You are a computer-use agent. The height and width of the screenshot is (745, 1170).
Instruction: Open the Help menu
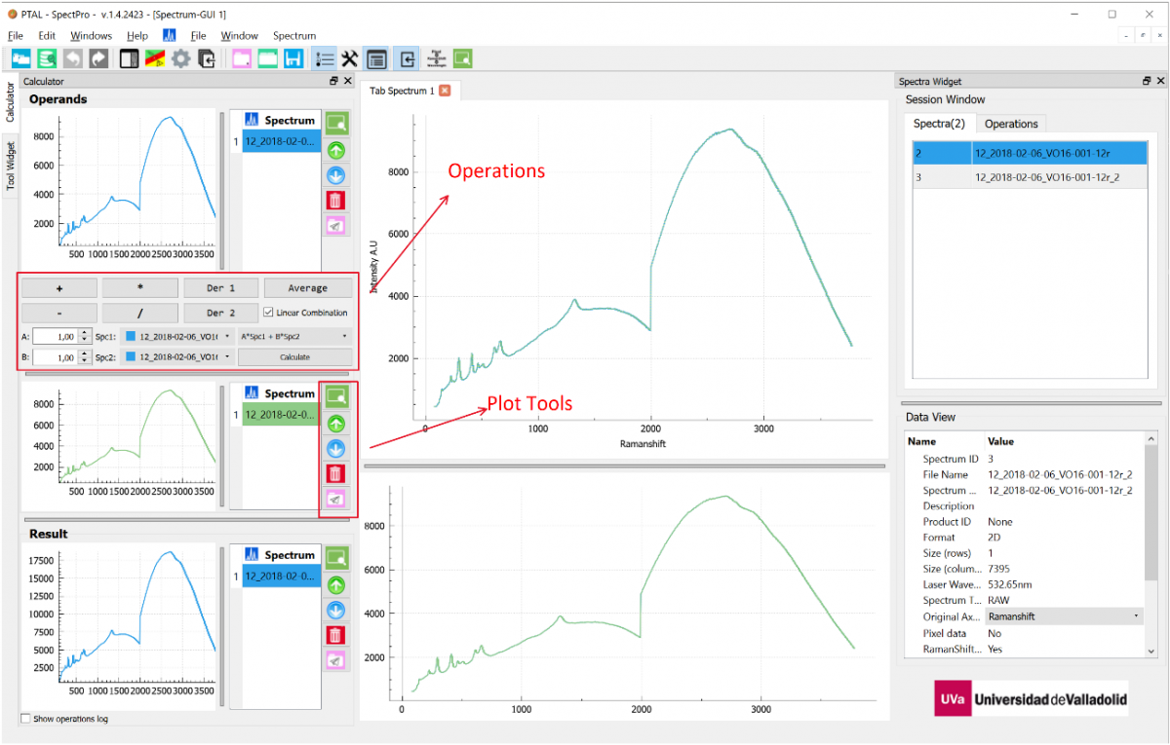137,36
